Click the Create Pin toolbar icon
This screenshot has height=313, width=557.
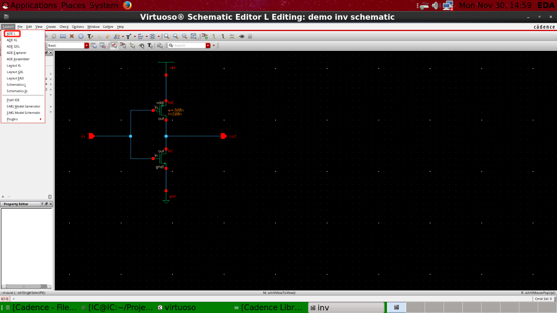(x=241, y=36)
